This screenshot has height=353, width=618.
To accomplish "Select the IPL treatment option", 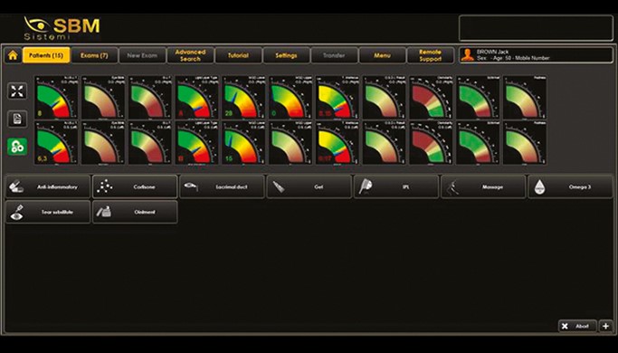I will [x=396, y=187].
